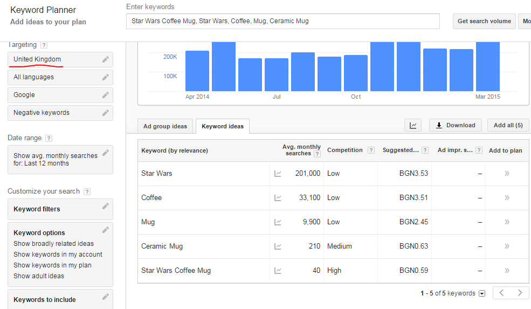531x309 pixels.
Task: Add Star Wars keyword to plan
Action: (x=507, y=174)
